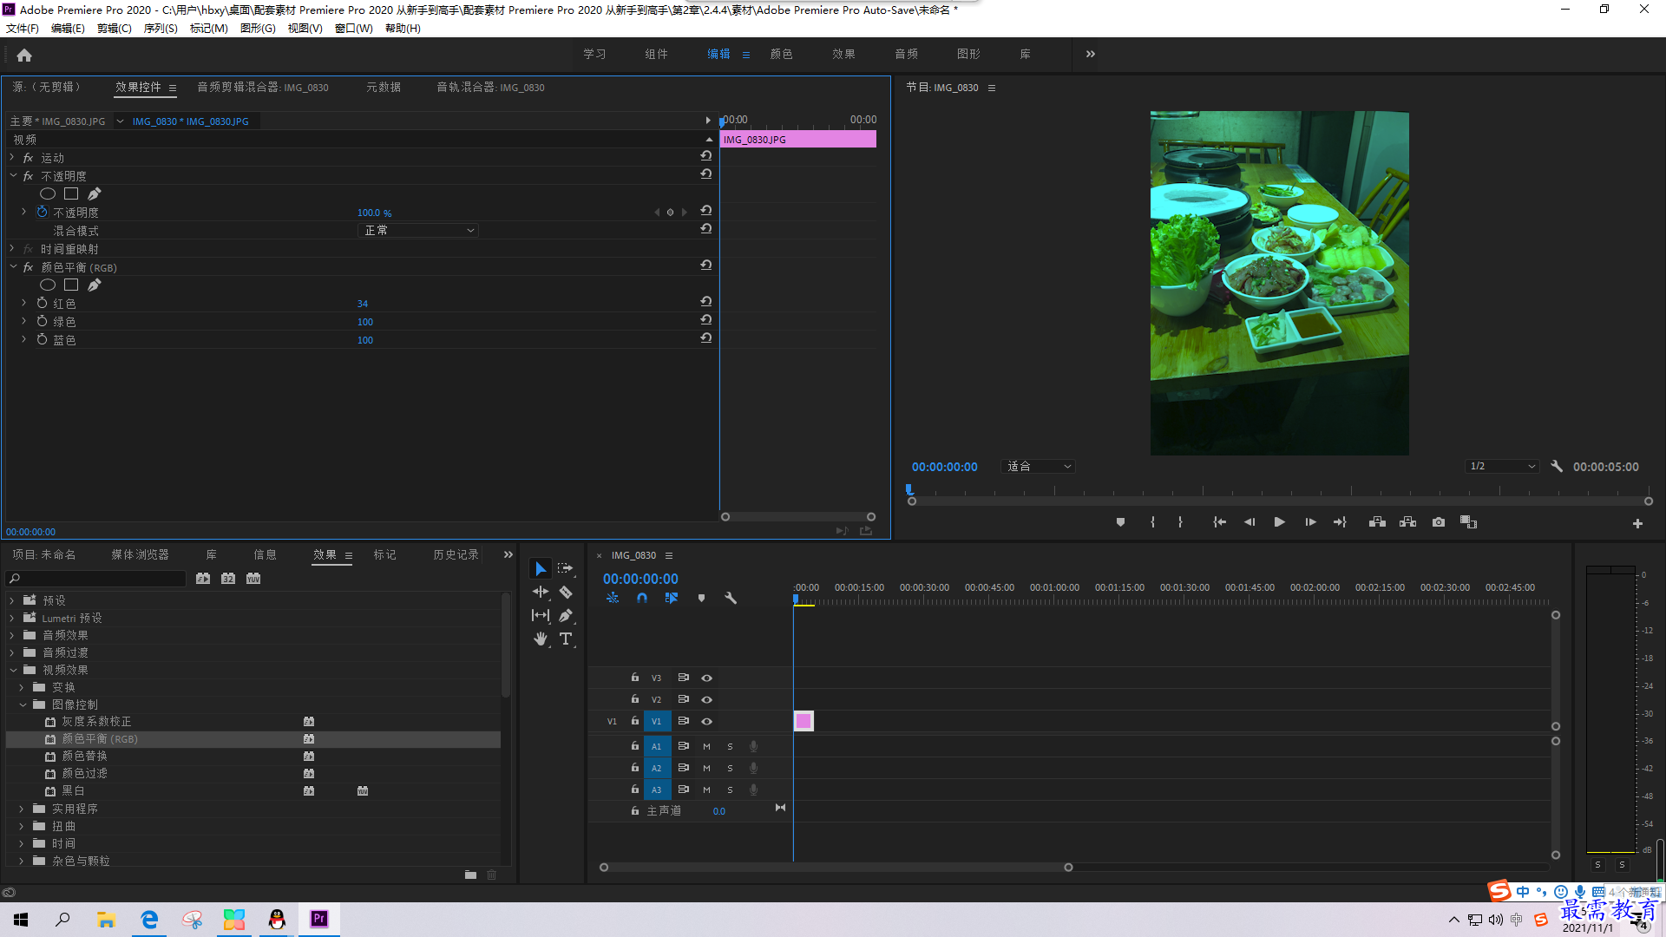The image size is (1666, 937).
Task: Click Mark Out button
Action: point(1180,522)
